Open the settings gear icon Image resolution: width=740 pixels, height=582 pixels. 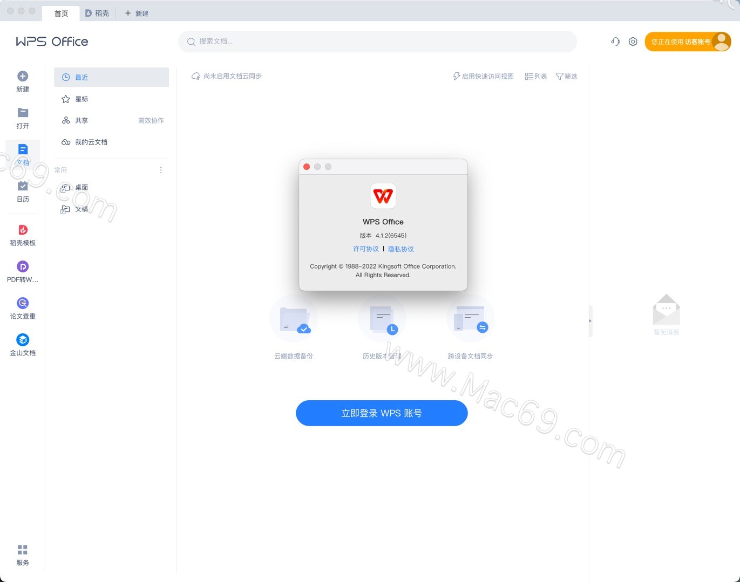633,42
